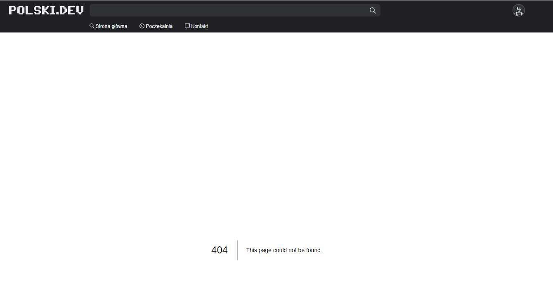The width and height of the screenshot is (553, 281).
Task: Open the Strona główna page
Action: (111, 26)
